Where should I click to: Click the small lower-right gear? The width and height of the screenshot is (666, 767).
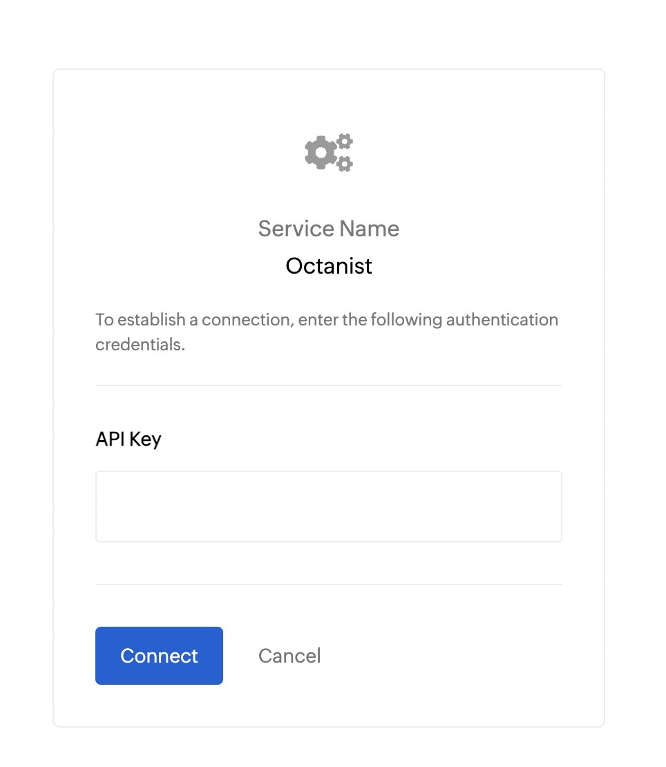[345, 164]
